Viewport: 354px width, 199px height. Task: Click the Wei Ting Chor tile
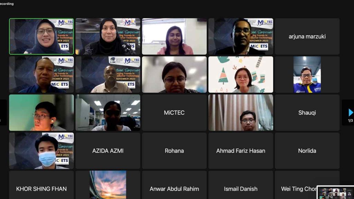click(296, 185)
